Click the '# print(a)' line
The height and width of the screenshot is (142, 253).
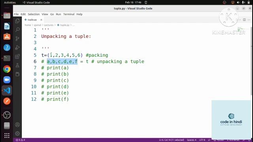point(55,68)
